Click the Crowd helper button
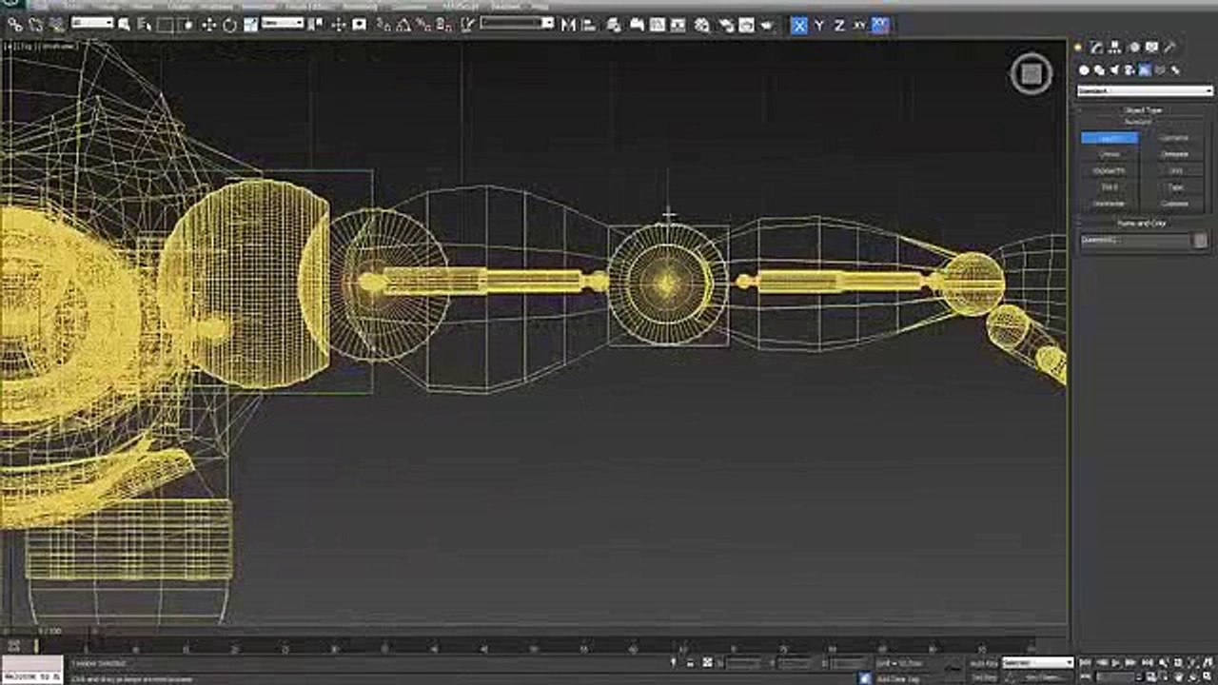Viewport: 1218px width, 685px height. pos(1110,154)
